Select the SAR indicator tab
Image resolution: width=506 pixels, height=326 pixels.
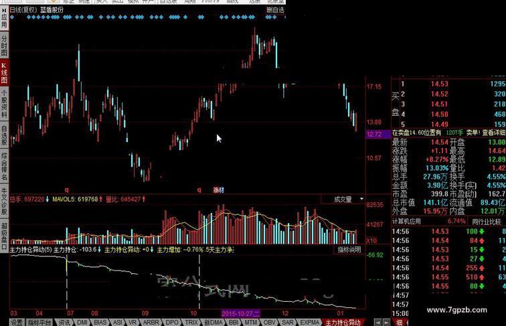[288, 322]
